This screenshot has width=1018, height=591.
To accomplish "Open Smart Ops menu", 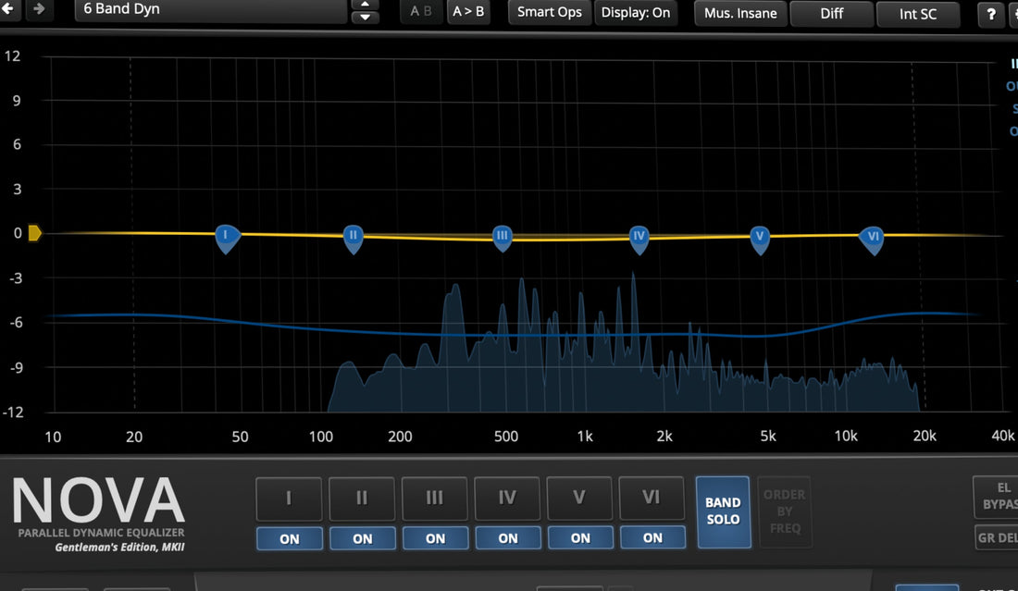I will (549, 12).
